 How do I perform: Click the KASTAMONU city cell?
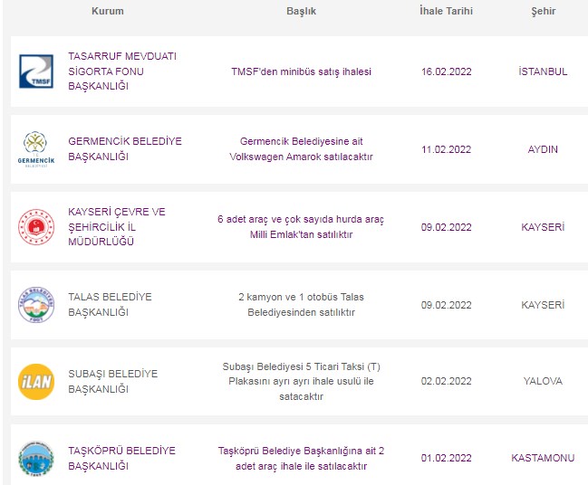tap(543, 458)
